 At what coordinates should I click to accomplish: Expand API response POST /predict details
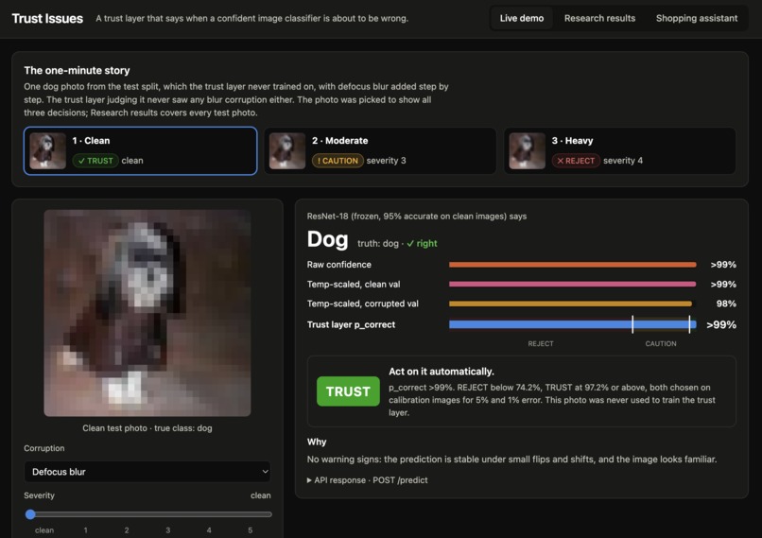368,480
